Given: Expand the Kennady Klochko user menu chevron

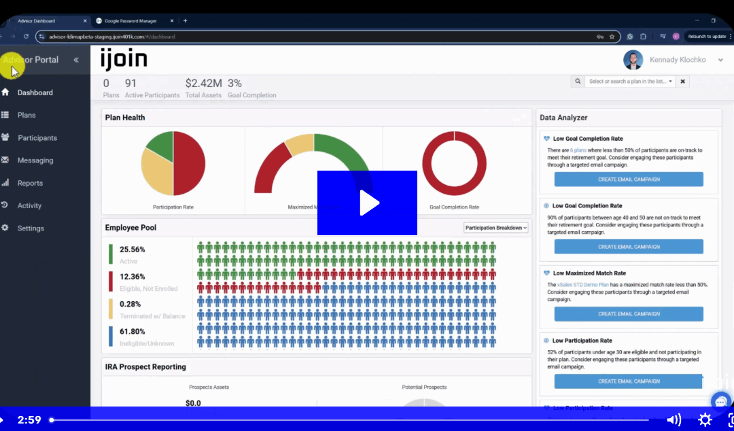Looking at the screenshot, I should coord(720,60).
